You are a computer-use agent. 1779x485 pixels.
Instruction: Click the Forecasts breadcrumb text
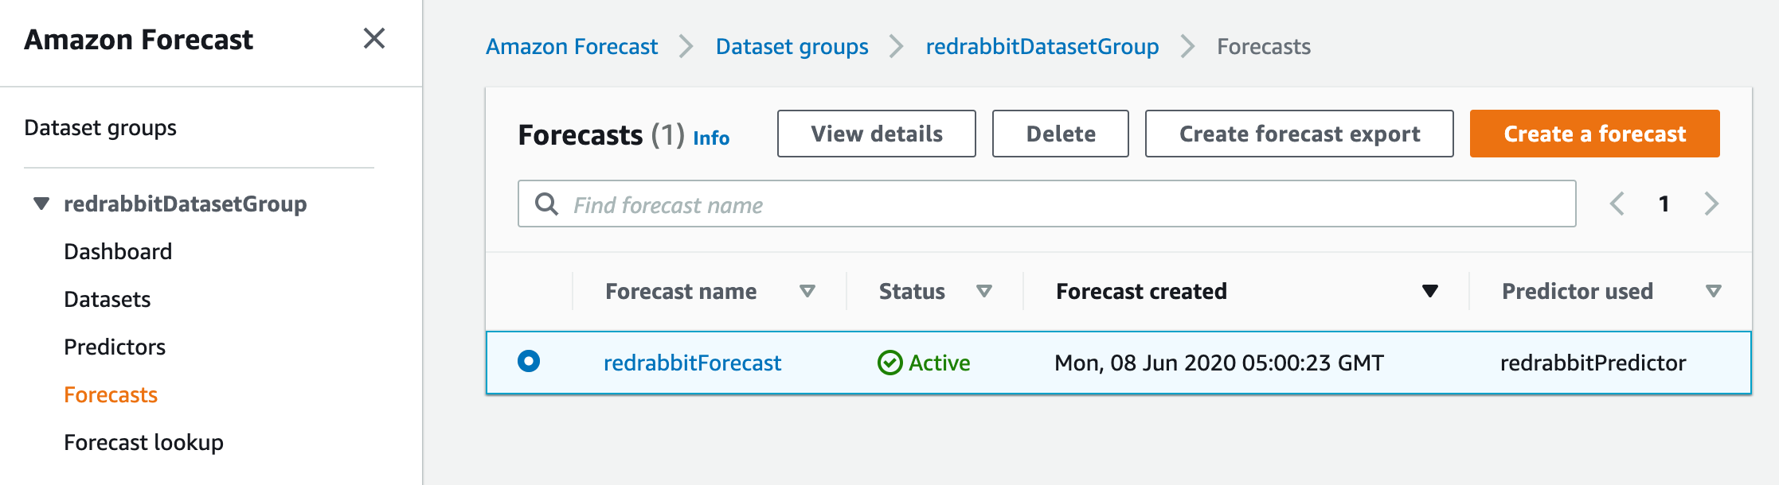pyautogui.click(x=1264, y=47)
